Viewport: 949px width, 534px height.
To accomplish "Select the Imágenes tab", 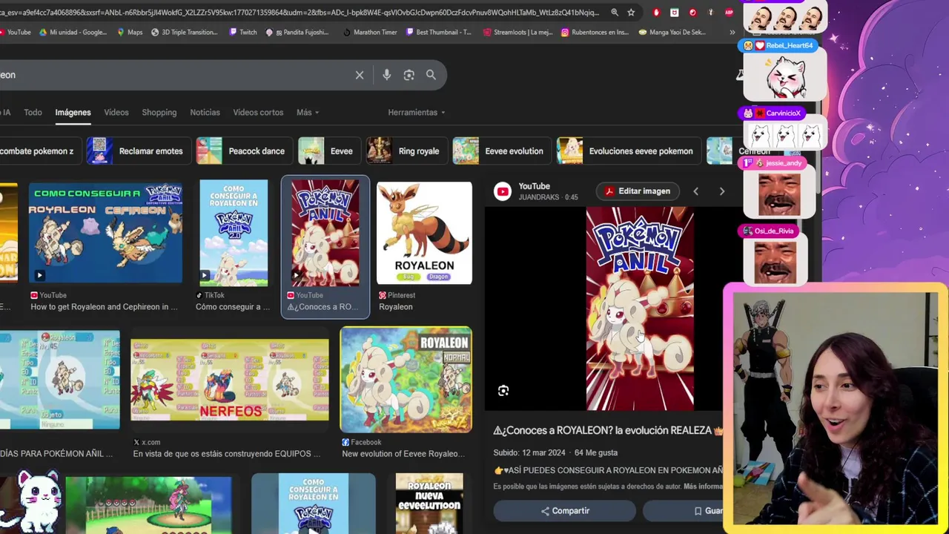I will (73, 113).
